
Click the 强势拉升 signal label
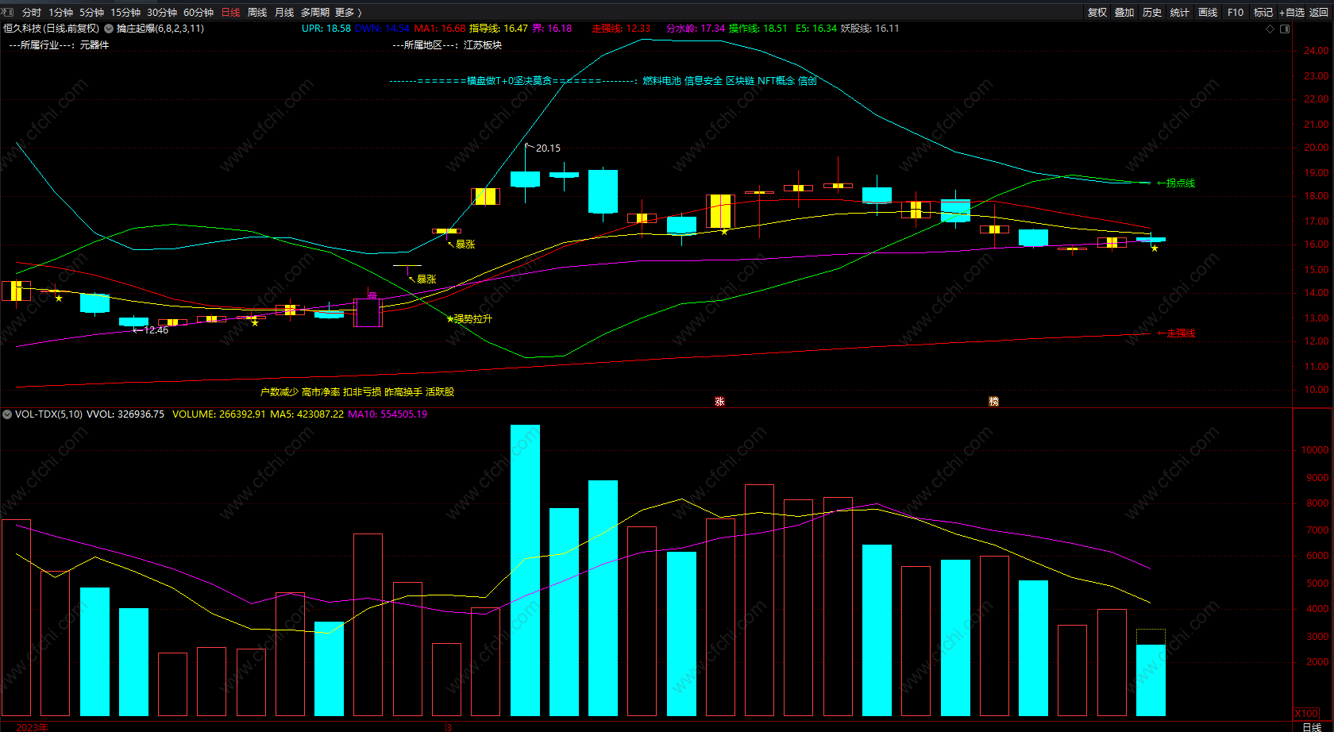(473, 319)
